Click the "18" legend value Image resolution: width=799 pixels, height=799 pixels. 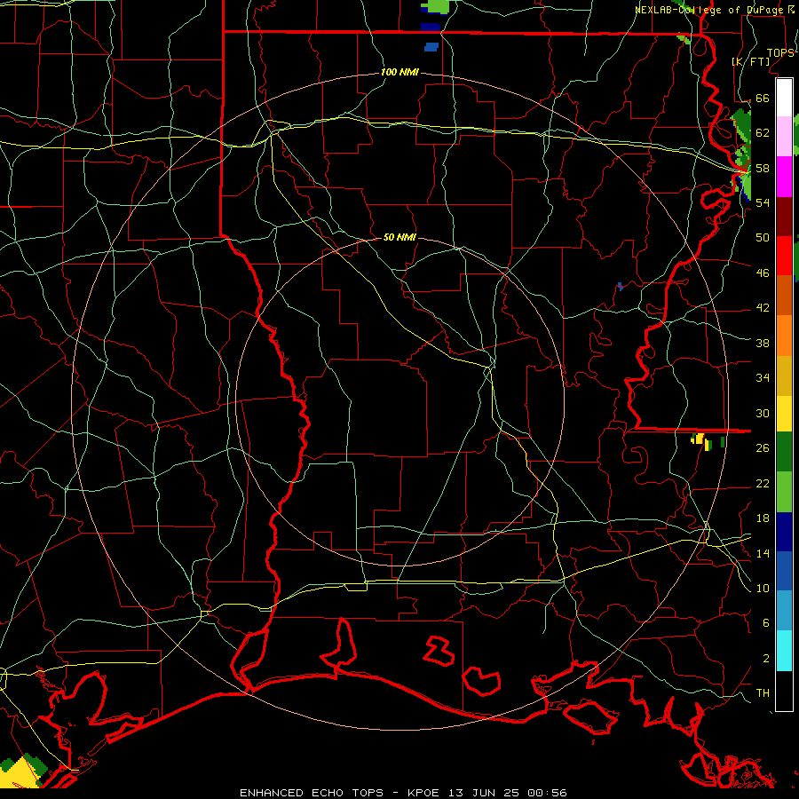763,518
